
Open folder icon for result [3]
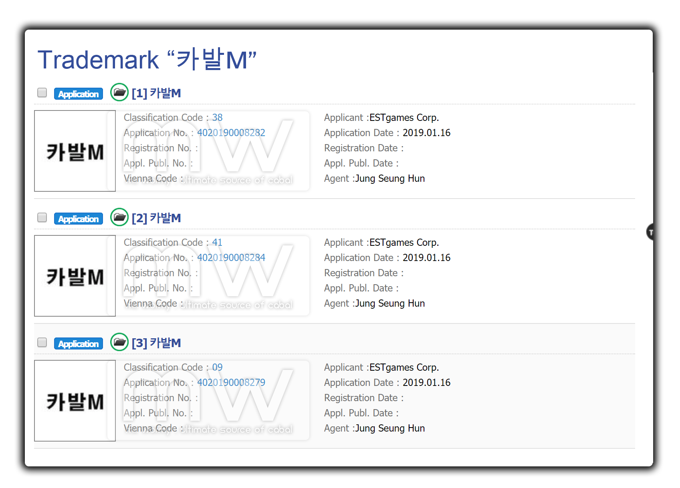tap(119, 342)
